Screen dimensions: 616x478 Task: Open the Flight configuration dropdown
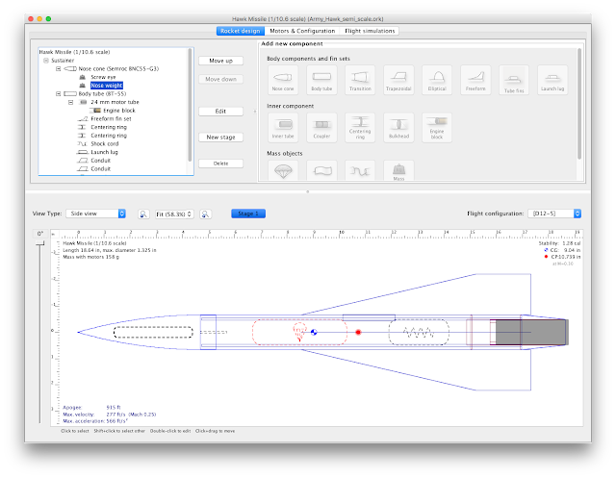click(554, 214)
